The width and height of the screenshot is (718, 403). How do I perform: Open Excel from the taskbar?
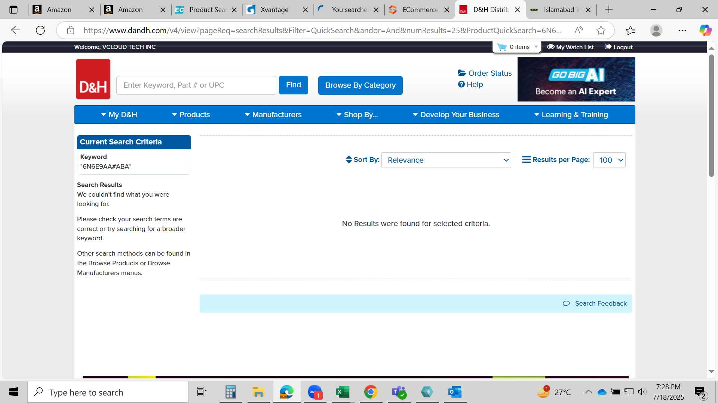[343, 392]
